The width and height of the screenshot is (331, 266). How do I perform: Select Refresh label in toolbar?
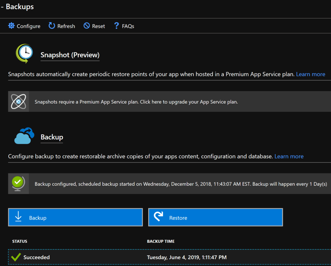click(66, 26)
